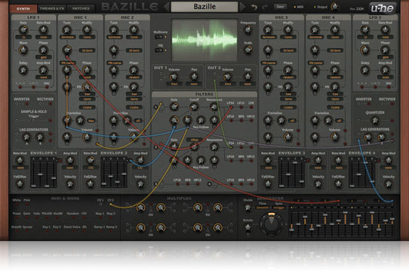Click the LFO 1 Wave knob
The image size is (409, 271).
tap(23, 50)
